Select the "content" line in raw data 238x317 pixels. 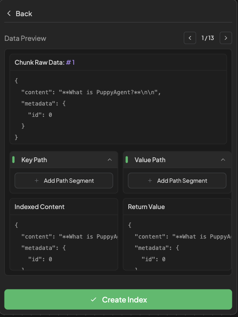[x=91, y=92]
